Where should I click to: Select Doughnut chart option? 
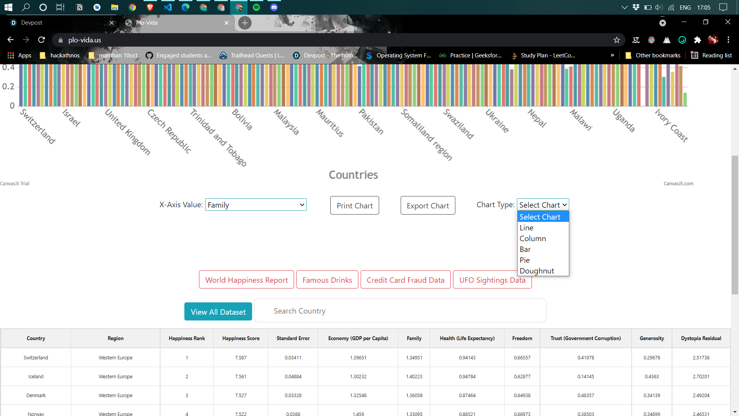537,271
